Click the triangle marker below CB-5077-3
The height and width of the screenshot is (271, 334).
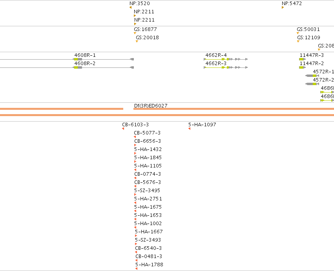[135, 137]
